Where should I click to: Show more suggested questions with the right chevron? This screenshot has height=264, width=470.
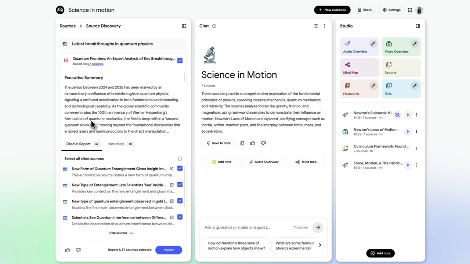(x=320, y=245)
